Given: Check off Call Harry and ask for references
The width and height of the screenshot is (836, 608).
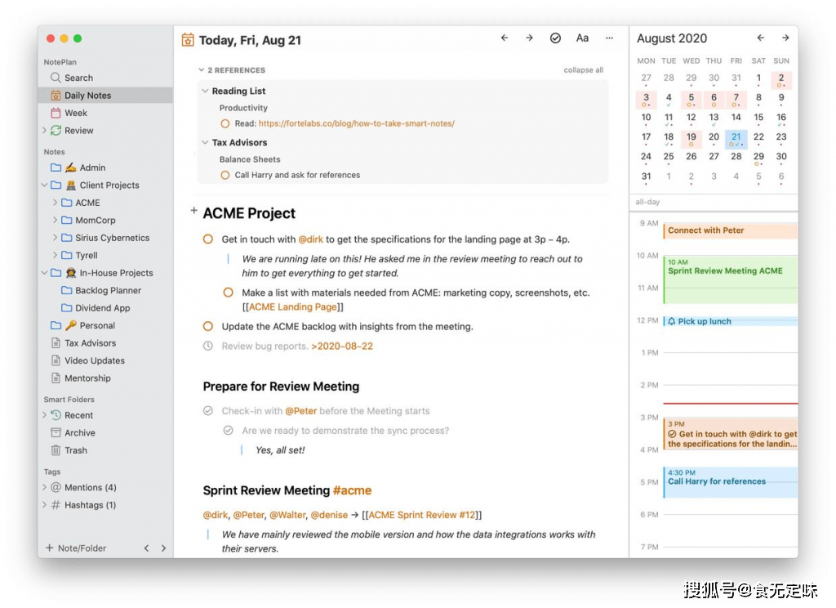Looking at the screenshot, I should pyautogui.click(x=225, y=175).
